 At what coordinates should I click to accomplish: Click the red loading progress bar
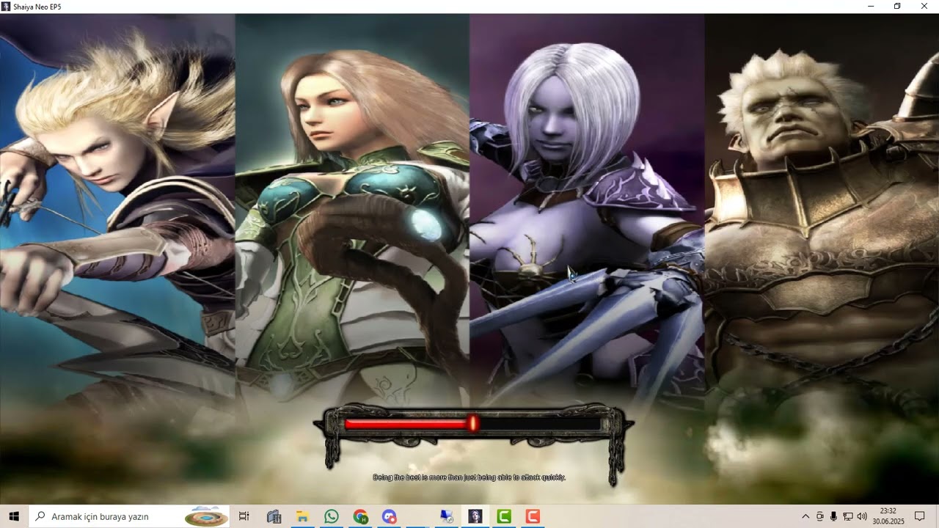[473, 423]
